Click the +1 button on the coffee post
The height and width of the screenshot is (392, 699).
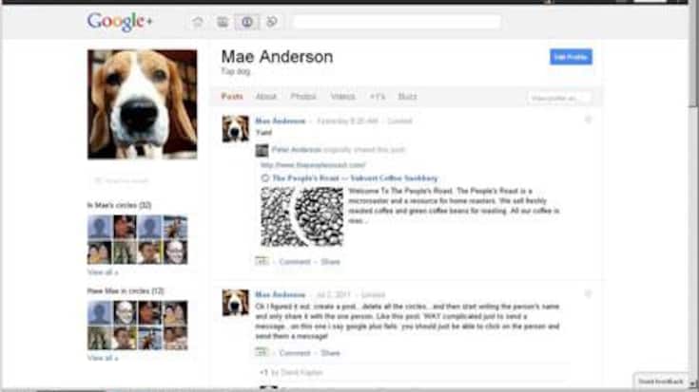pyautogui.click(x=262, y=261)
